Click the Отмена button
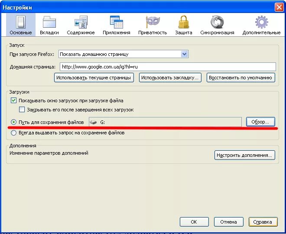This screenshot has height=234, width=286. coord(228,222)
